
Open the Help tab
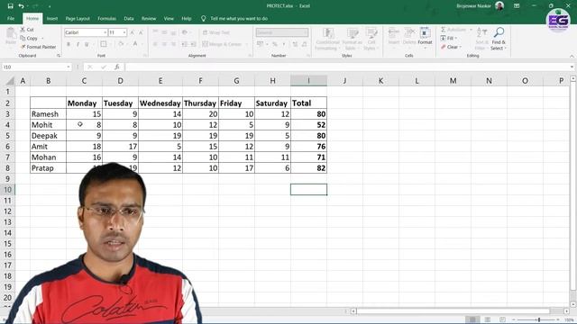click(187, 18)
